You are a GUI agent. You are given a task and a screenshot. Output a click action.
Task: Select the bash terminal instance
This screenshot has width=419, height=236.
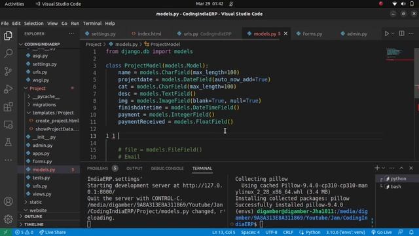(395, 187)
